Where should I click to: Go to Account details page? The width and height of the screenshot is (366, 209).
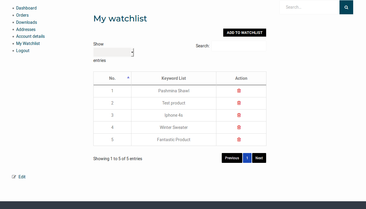coord(30,36)
